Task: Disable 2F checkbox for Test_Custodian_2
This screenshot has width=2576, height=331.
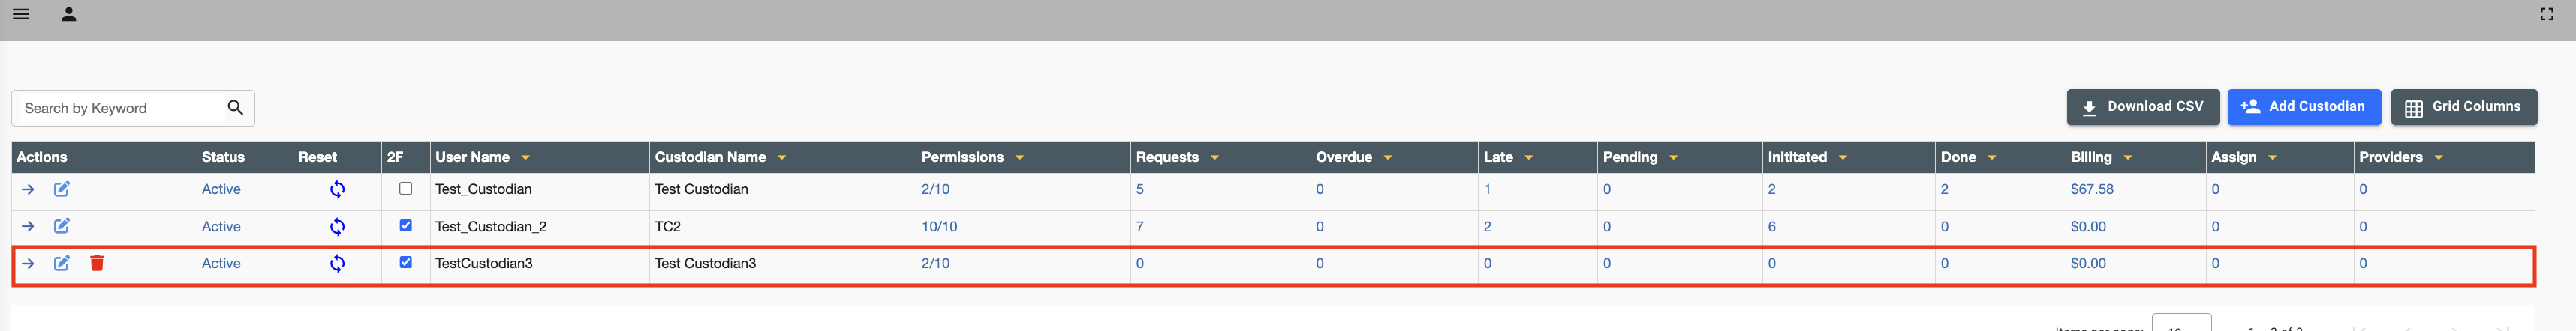Action: (405, 225)
